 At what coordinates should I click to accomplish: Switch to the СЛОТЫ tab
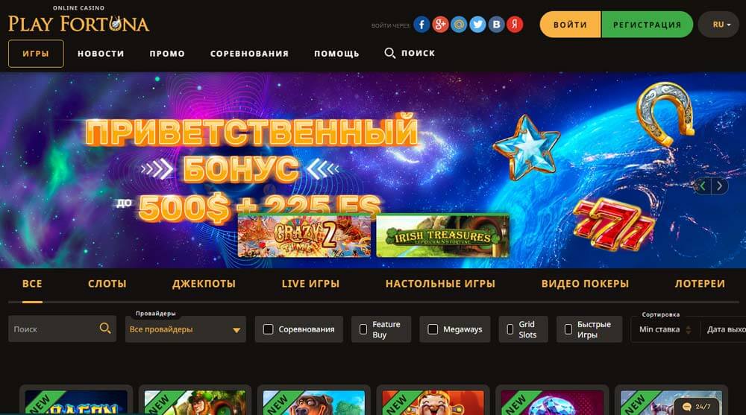coord(107,284)
